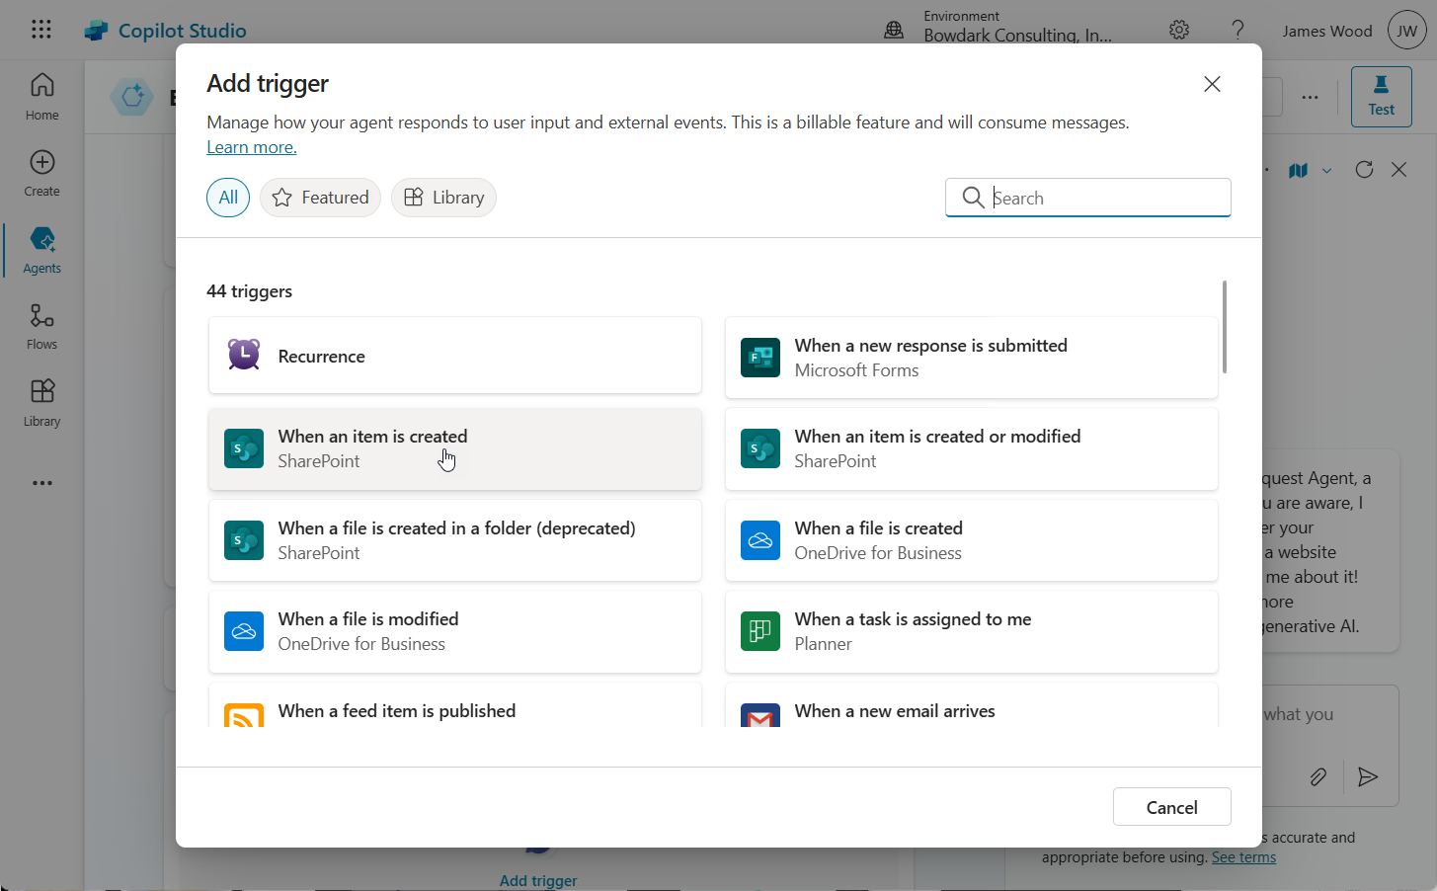
Task: Filter triggers by Library
Action: (443, 198)
